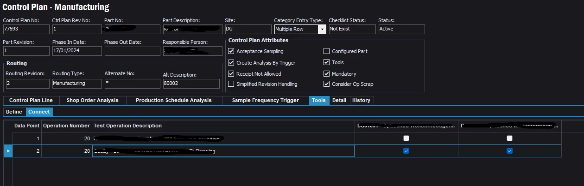
Task: Click the Operation Number column header
Action: pos(67,126)
